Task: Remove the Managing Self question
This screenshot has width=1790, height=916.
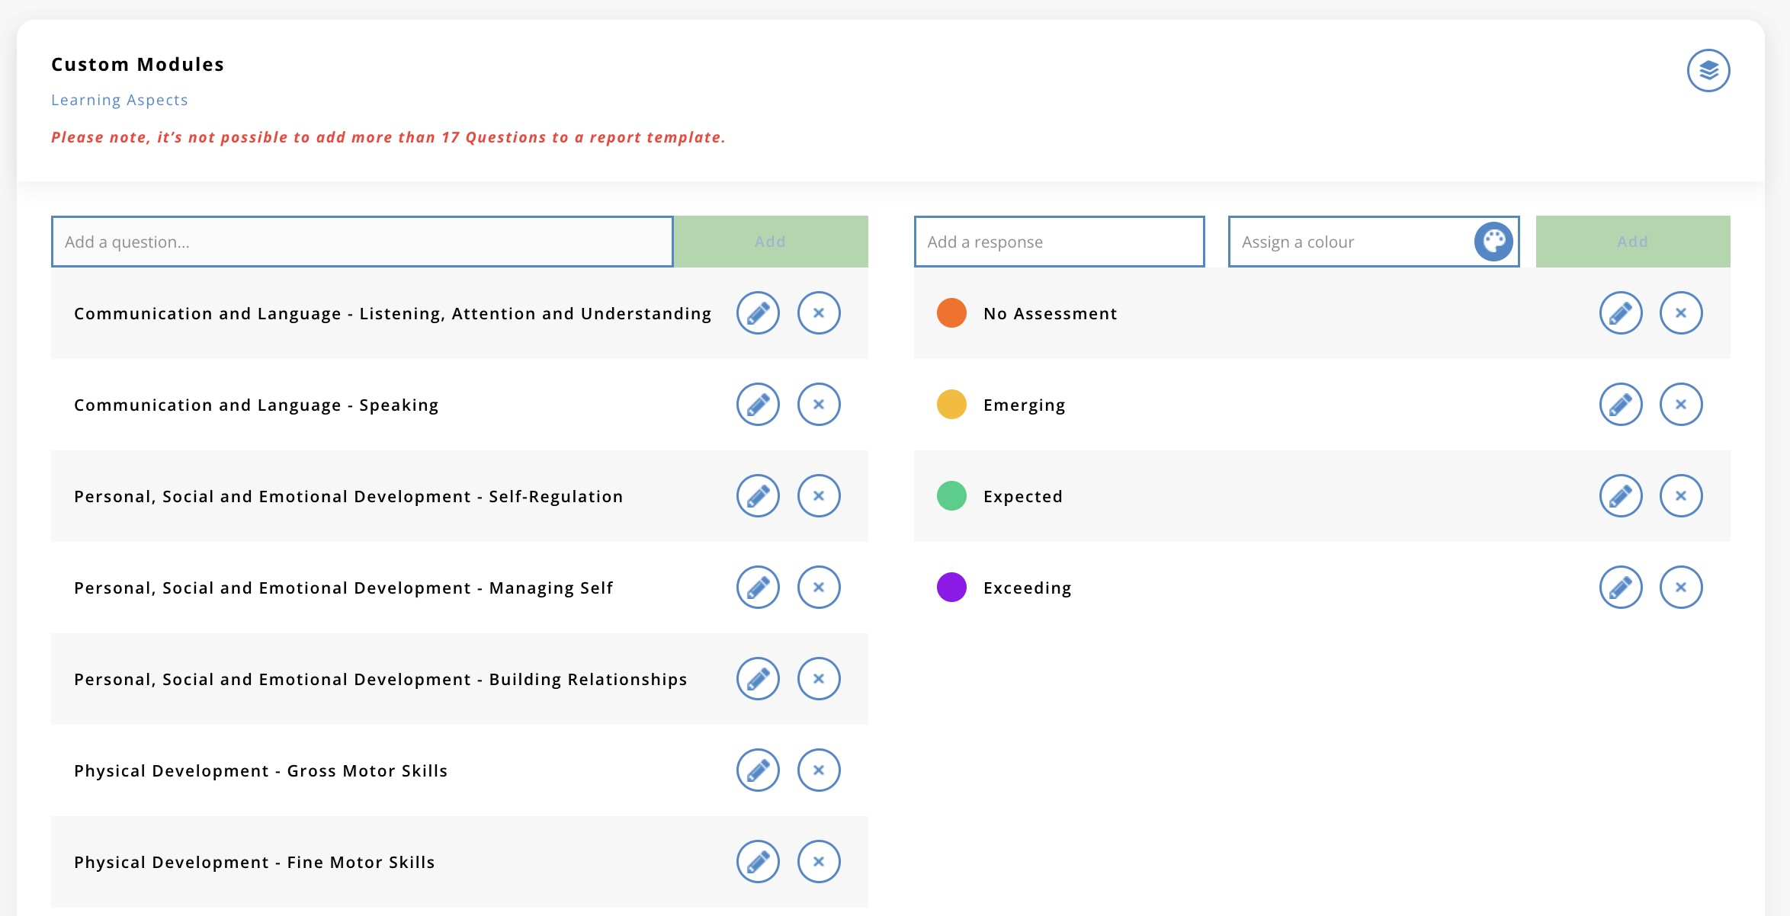Action: [819, 588]
